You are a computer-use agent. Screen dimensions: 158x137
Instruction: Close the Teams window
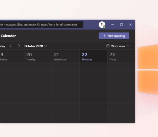130,25
